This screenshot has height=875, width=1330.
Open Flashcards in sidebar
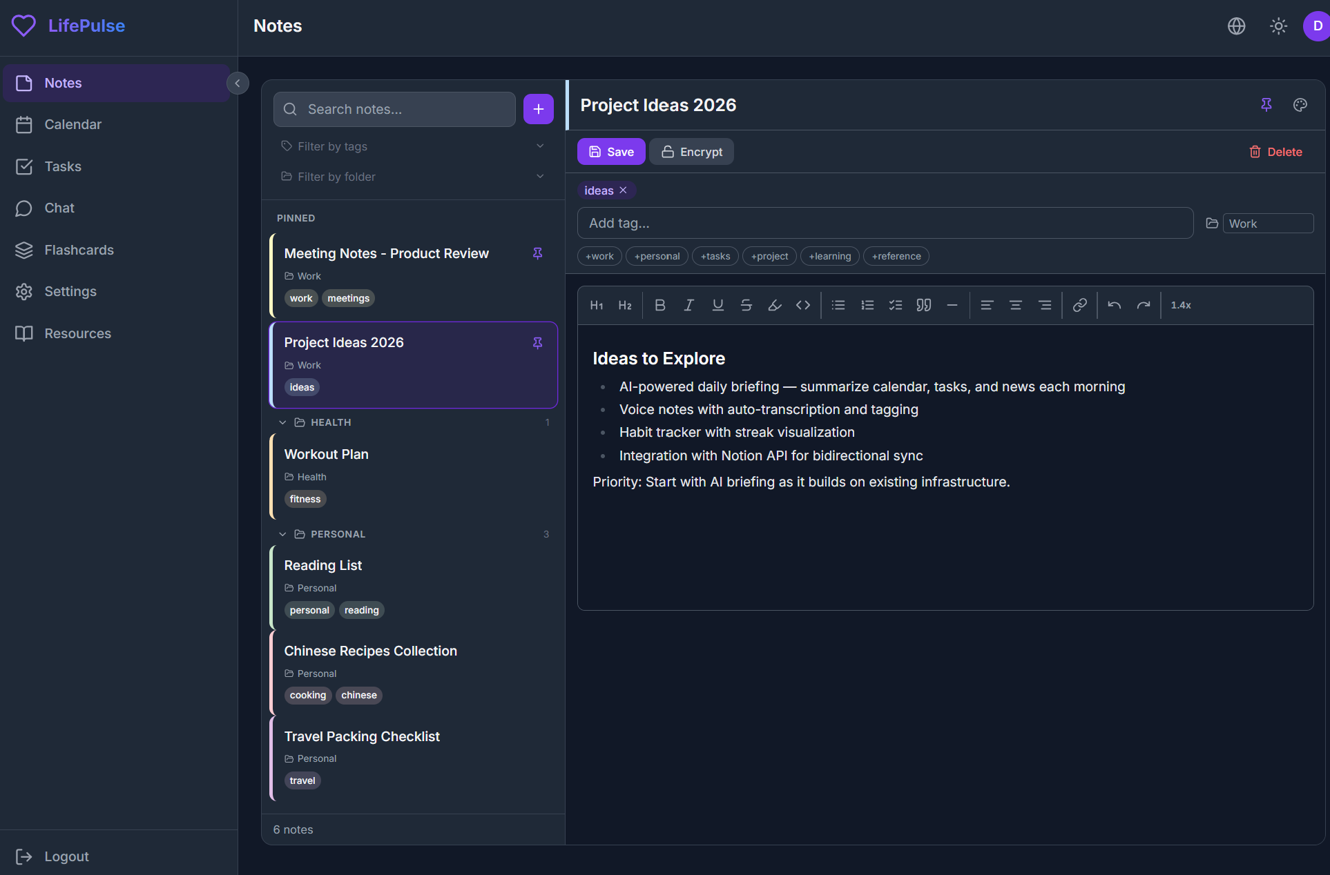coord(79,250)
